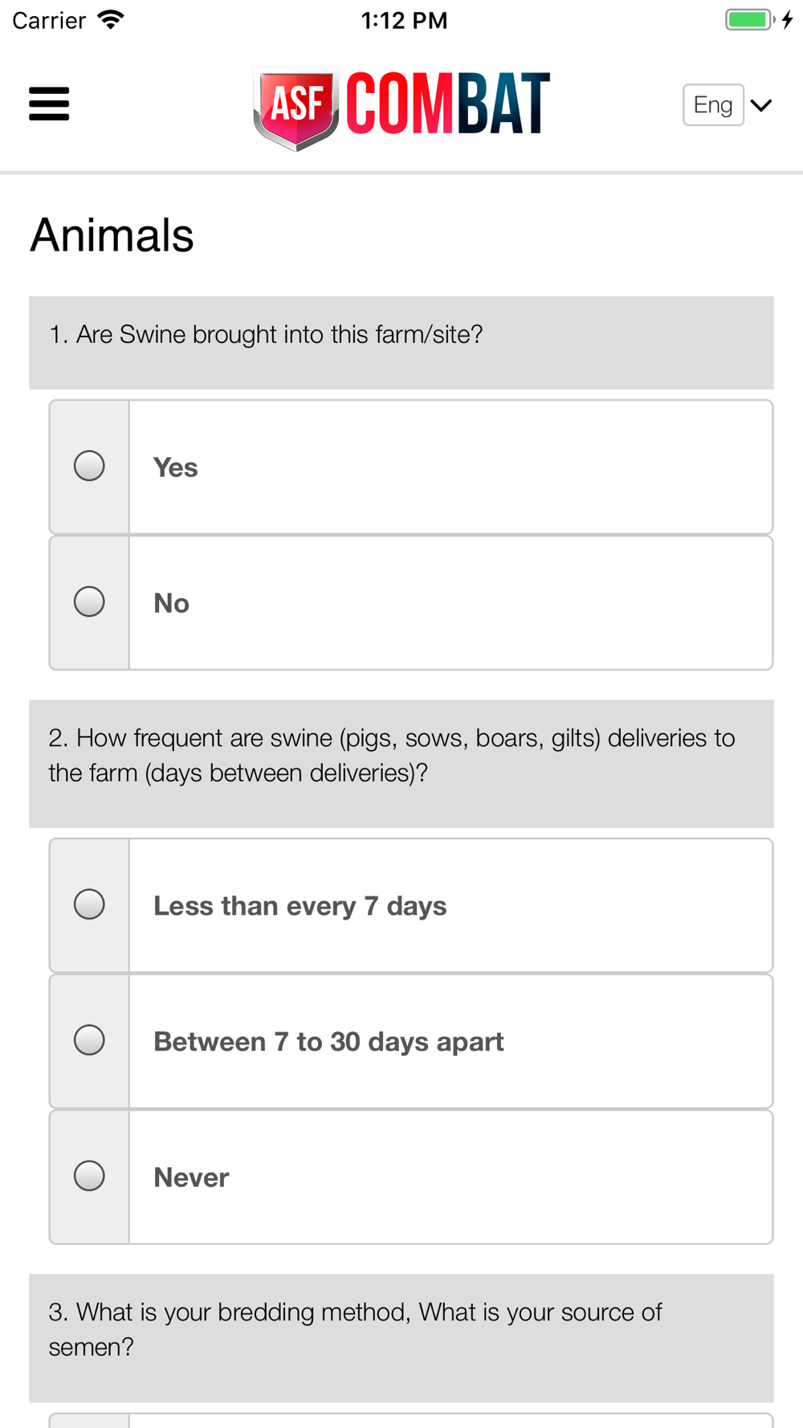Image resolution: width=803 pixels, height=1428 pixels.
Task: Choose Between 7 to 30 days radio
Action: [89, 1040]
